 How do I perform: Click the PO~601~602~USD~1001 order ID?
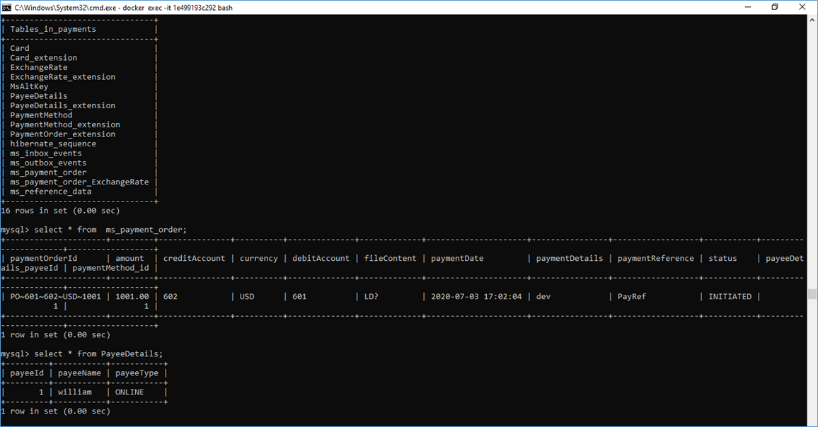tap(55, 297)
